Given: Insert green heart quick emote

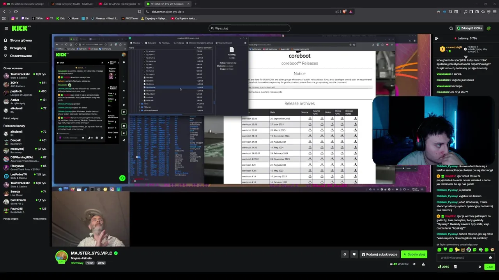Looking at the screenshot, I should click(445, 250).
